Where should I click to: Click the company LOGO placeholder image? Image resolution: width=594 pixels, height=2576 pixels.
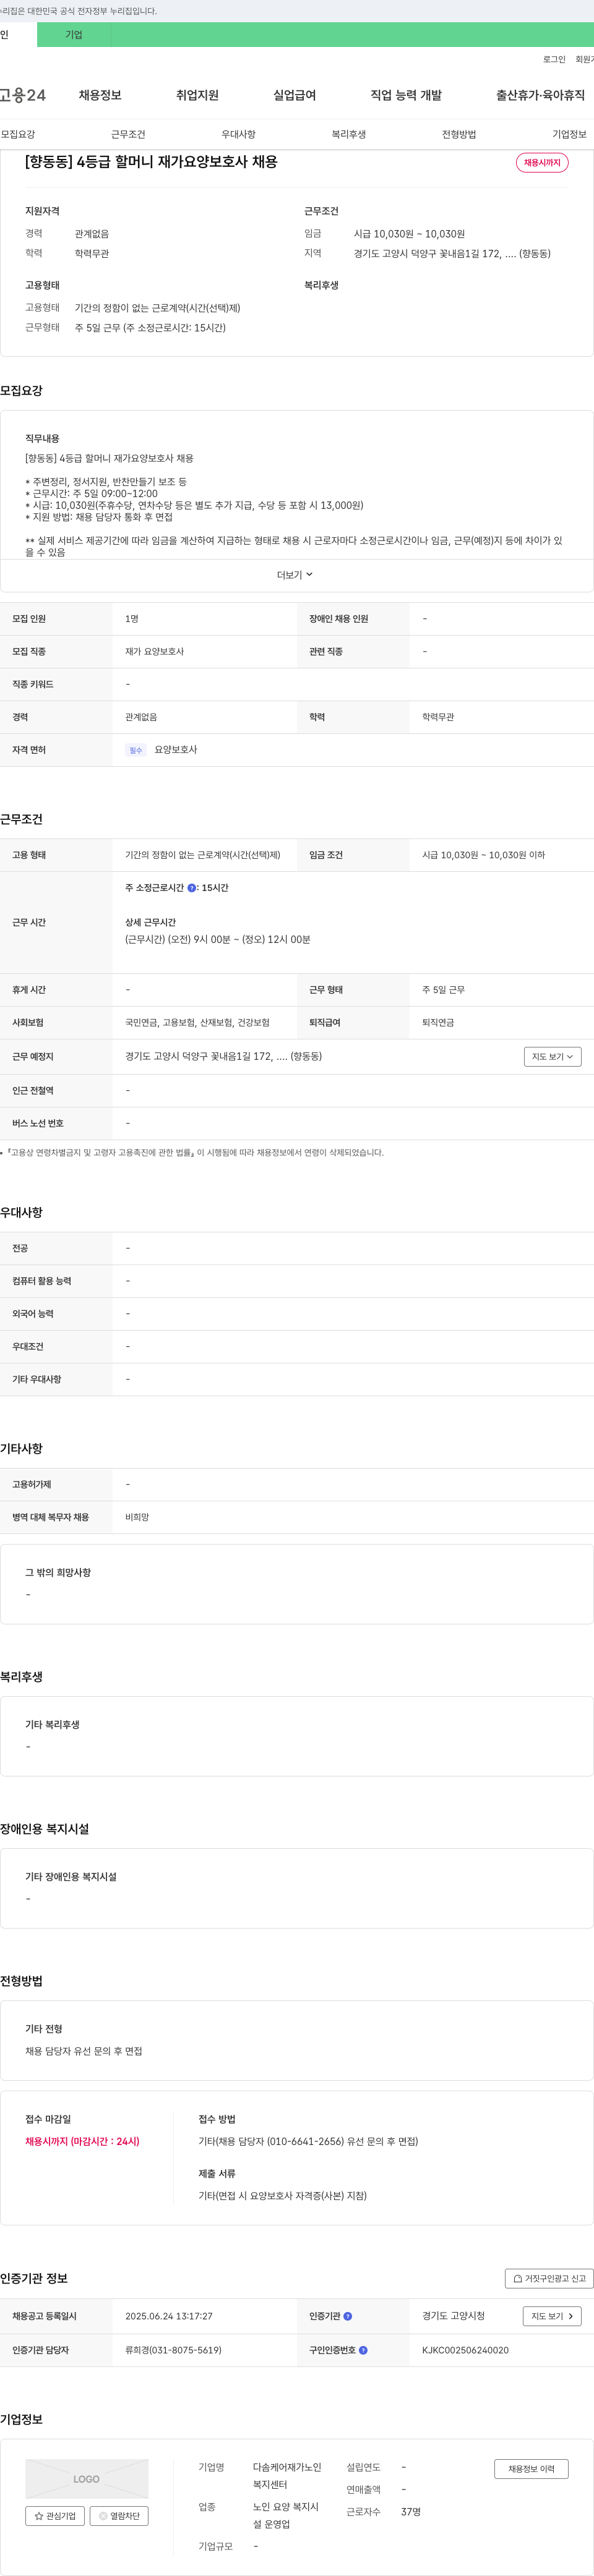coord(87,2478)
